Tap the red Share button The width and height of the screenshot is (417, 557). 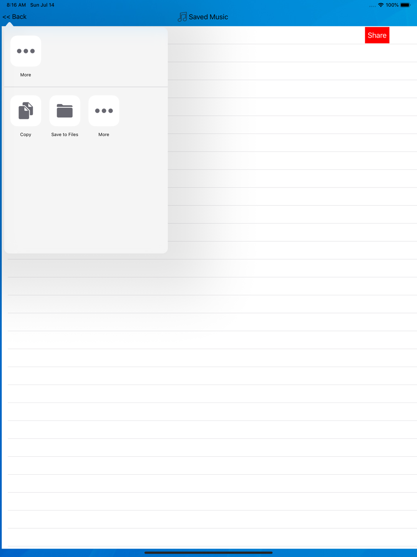point(377,35)
